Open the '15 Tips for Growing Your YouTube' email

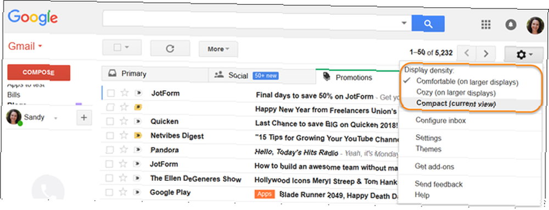[327, 139]
